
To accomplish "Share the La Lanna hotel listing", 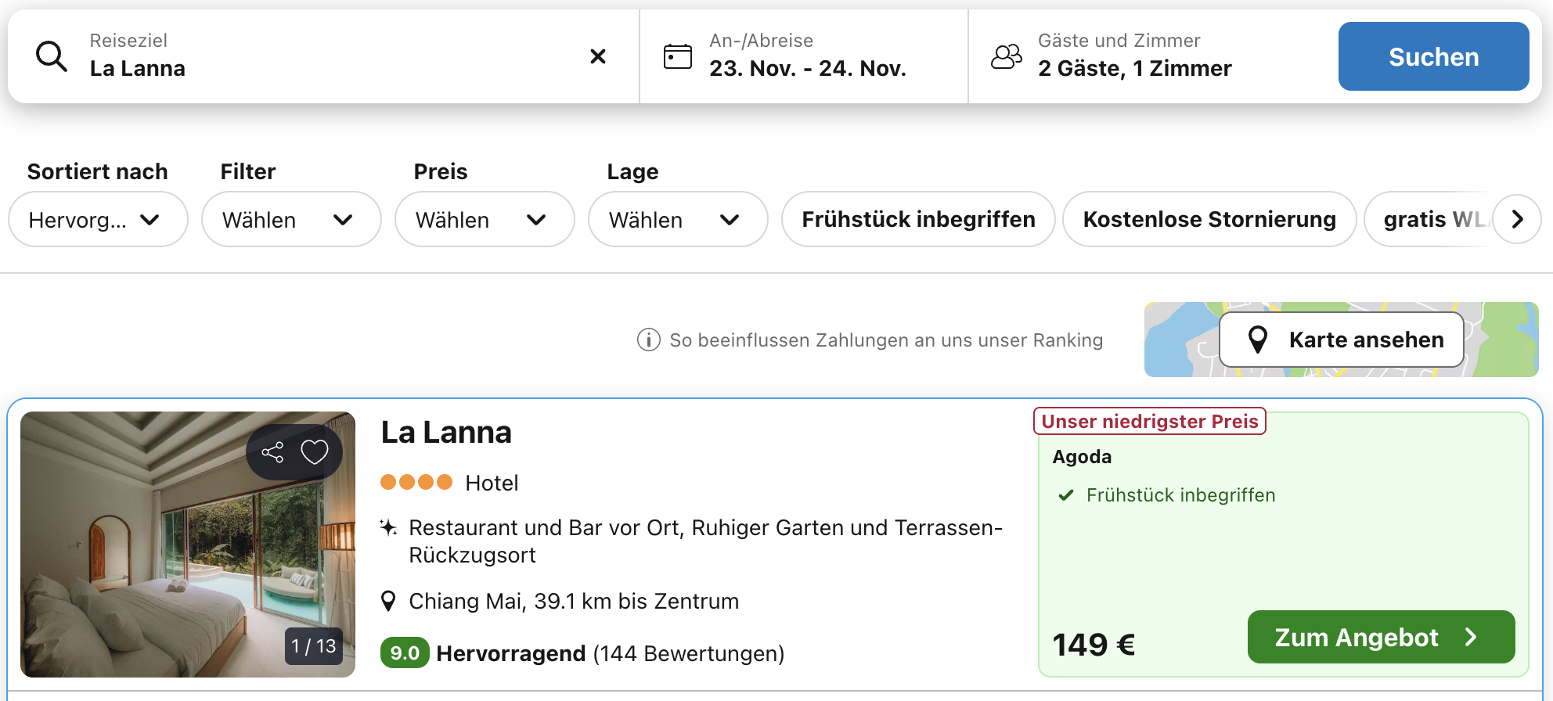I will [272, 452].
